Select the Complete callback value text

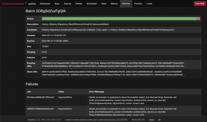(x=108, y=30)
